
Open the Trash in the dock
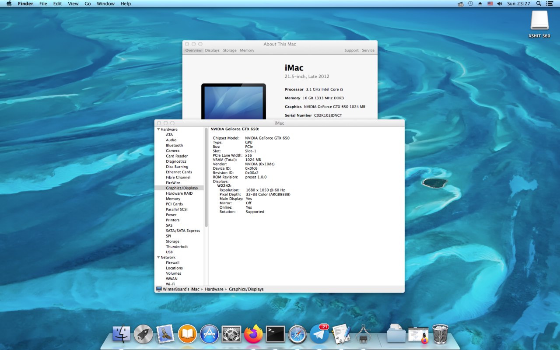tap(440, 334)
